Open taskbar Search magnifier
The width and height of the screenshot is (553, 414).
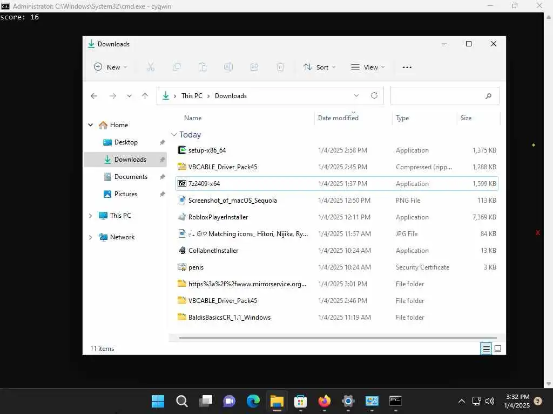coord(181,401)
